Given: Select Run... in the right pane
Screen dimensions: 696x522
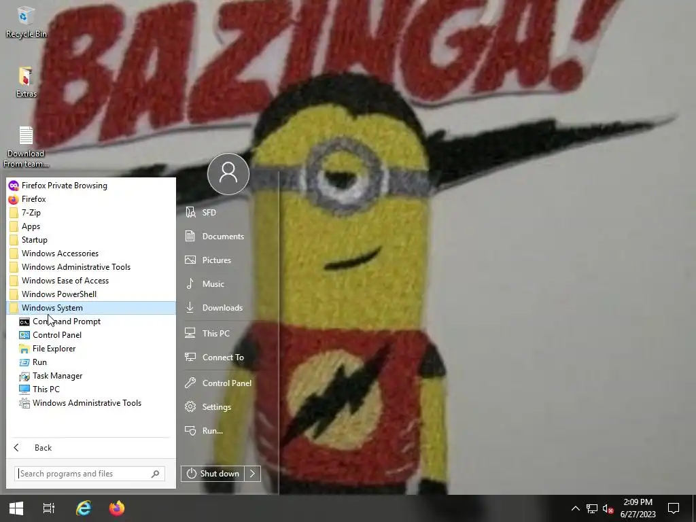Looking at the screenshot, I should (x=230, y=430).
